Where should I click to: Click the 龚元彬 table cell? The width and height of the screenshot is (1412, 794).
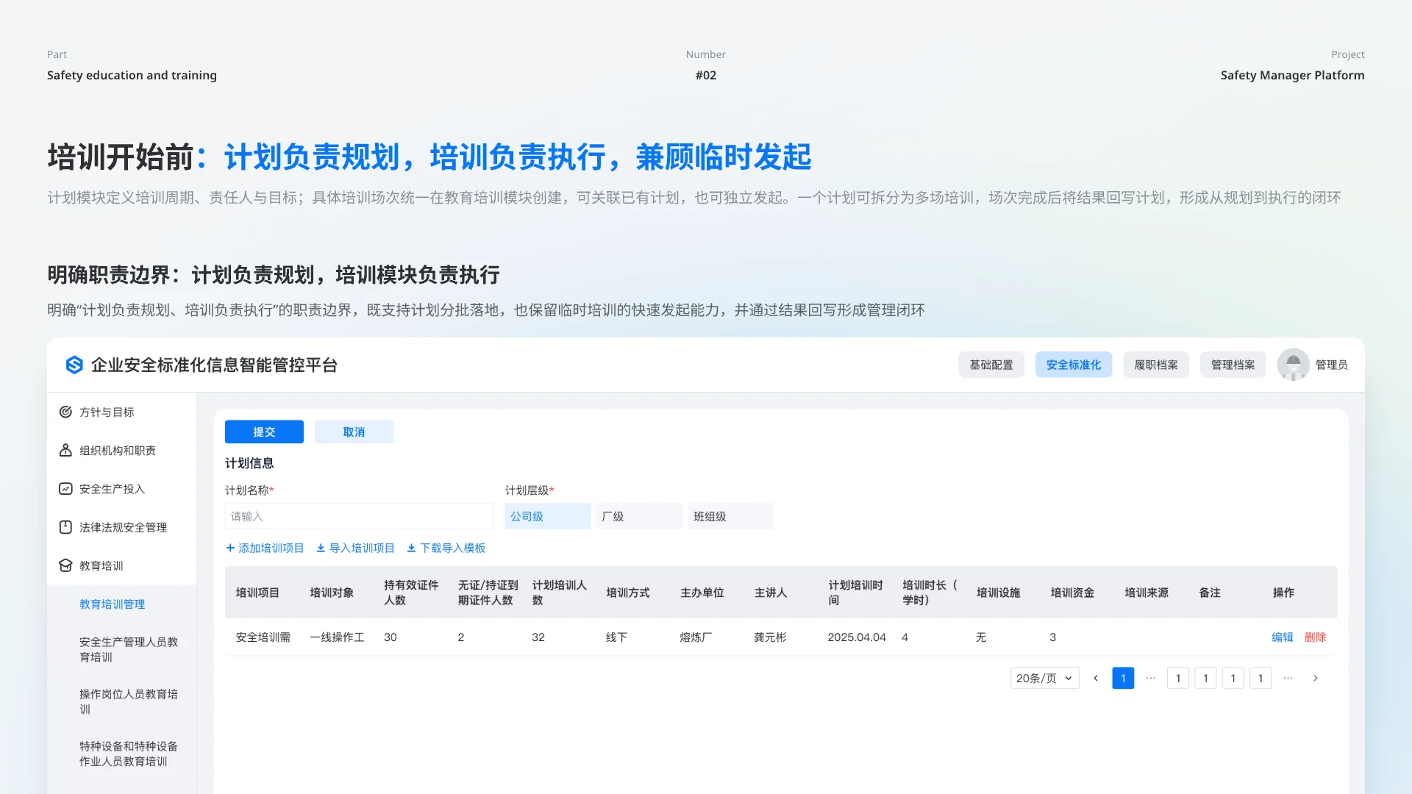770,637
